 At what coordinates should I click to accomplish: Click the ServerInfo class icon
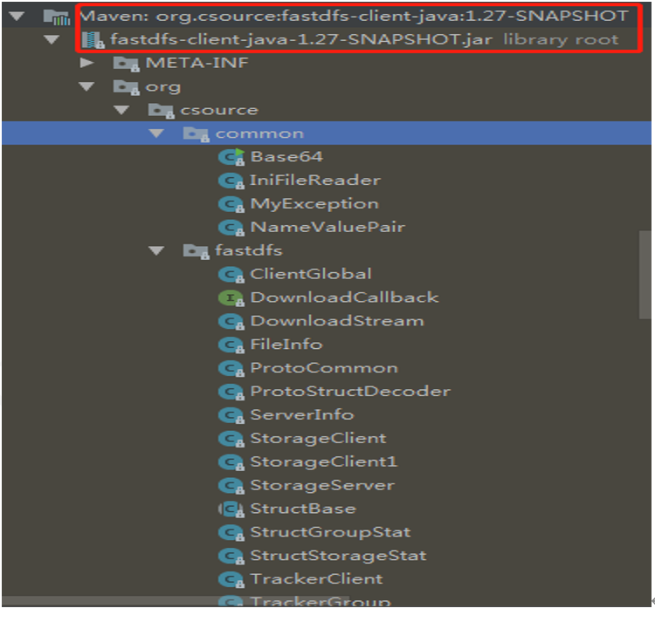(231, 415)
